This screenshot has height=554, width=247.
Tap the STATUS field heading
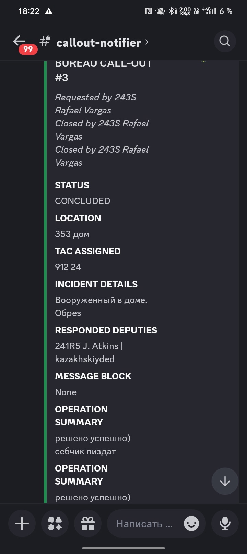tap(72, 185)
